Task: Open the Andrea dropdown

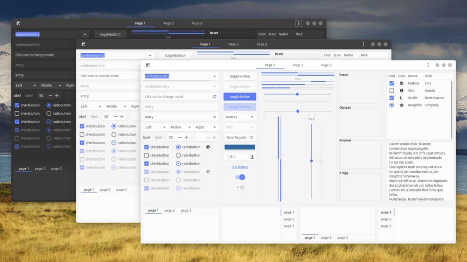Action: click(x=239, y=117)
